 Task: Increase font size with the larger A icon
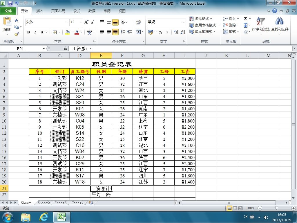point(86,22)
